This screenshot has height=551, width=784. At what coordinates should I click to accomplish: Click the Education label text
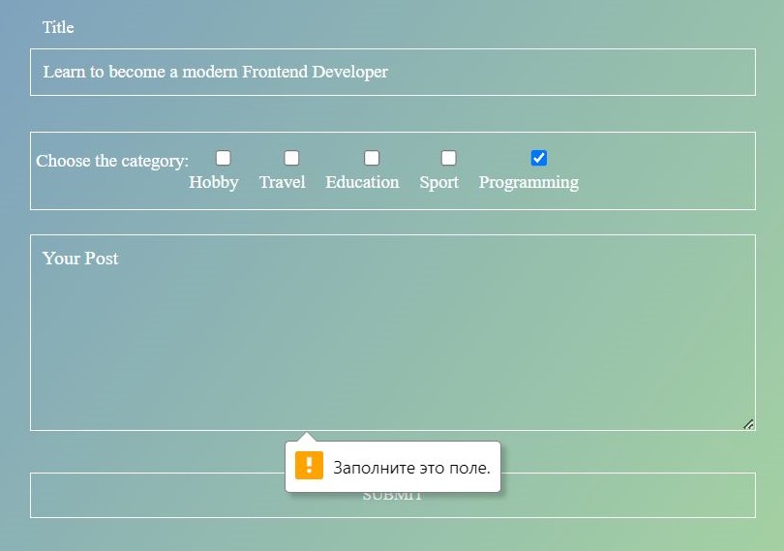[362, 182]
